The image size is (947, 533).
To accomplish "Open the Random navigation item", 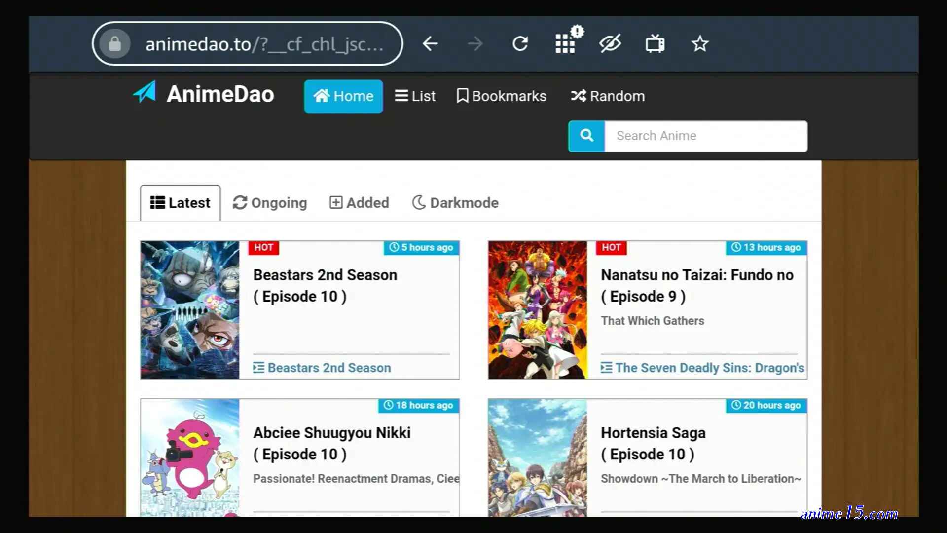I will [608, 96].
